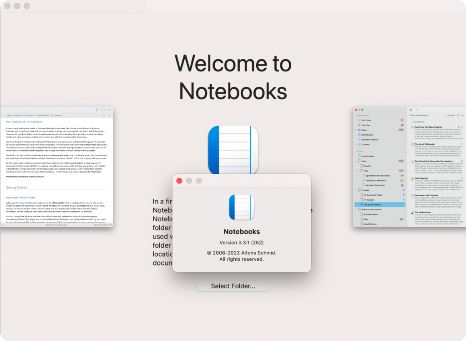Click the Email Archive book icon
This screenshot has width=466, height=341.
pos(359,156)
